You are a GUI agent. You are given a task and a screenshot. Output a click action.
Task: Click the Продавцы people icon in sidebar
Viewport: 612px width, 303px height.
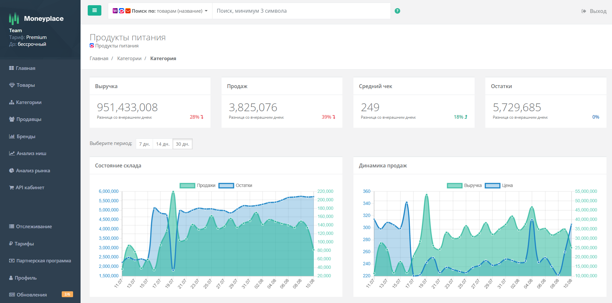click(x=12, y=119)
